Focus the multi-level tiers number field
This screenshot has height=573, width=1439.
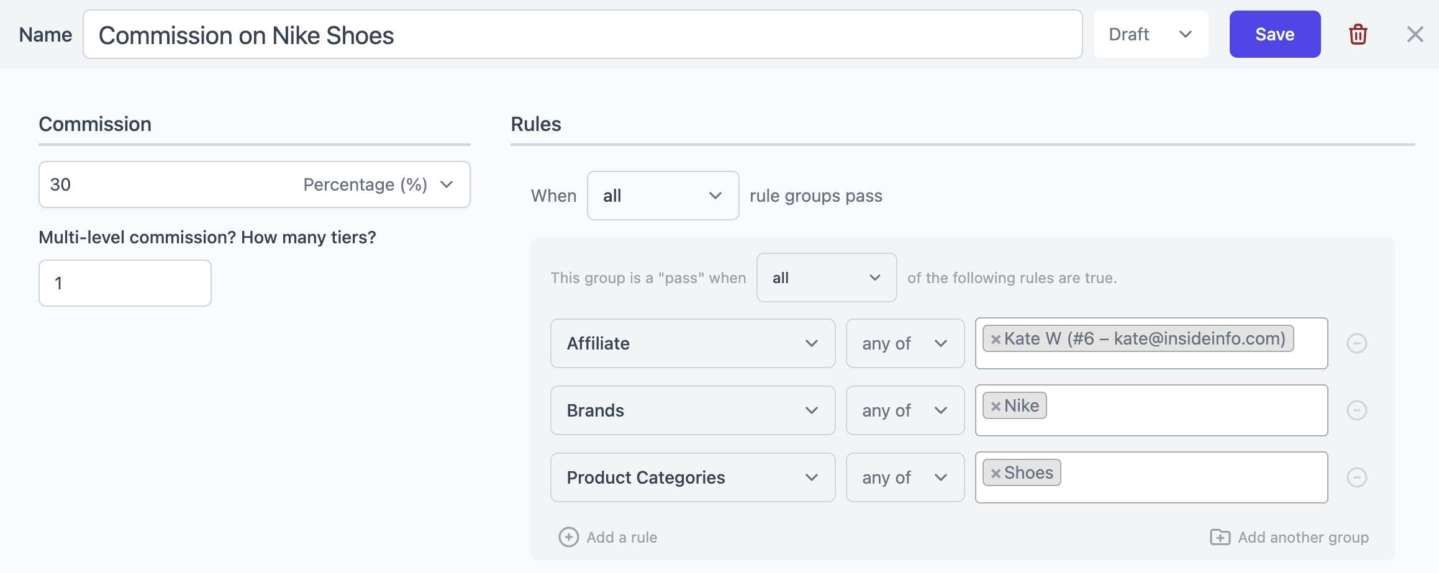coord(125,283)
